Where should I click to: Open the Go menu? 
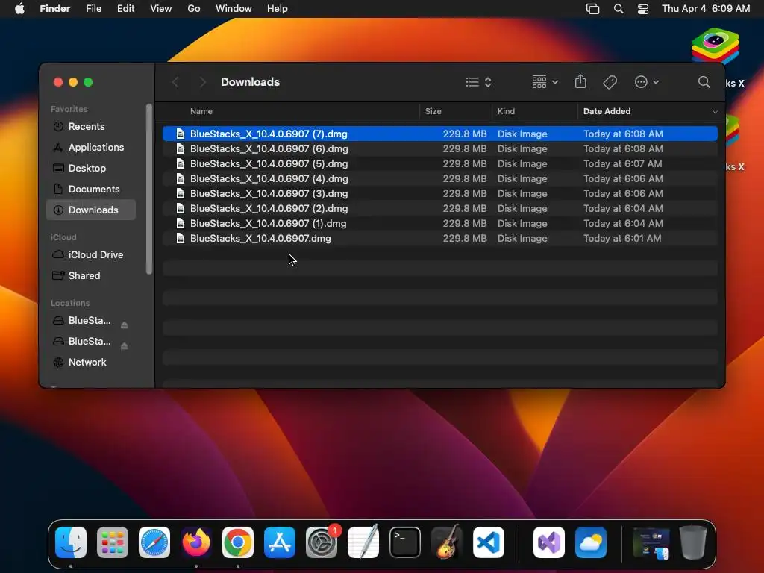pyautogui.click(x=194, y=9)
